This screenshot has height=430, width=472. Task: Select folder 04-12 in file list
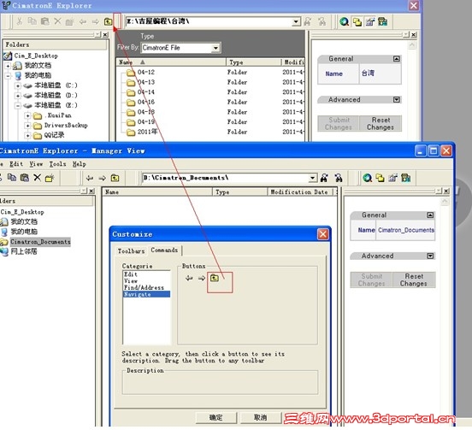[x=146, y=72]
